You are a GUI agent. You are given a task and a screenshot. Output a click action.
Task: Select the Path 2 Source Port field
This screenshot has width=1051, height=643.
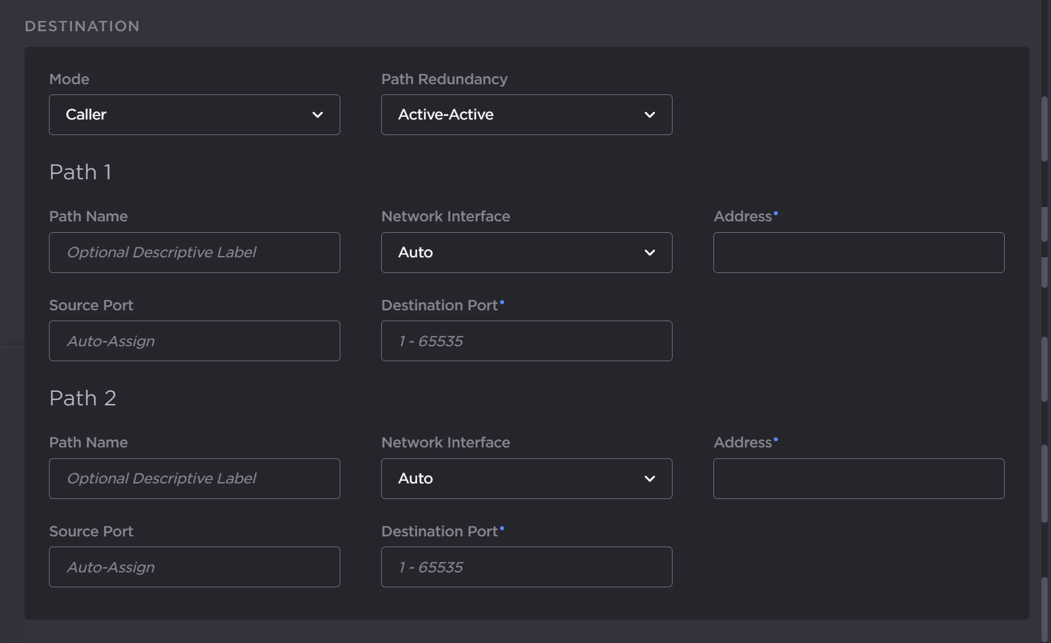point(194,567)
